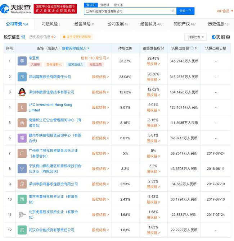
Task: Open the TianYanCha logo homepage
Action: click(x=15, y=9)
